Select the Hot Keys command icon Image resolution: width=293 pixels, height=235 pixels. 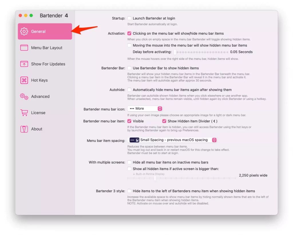point(24,80)
